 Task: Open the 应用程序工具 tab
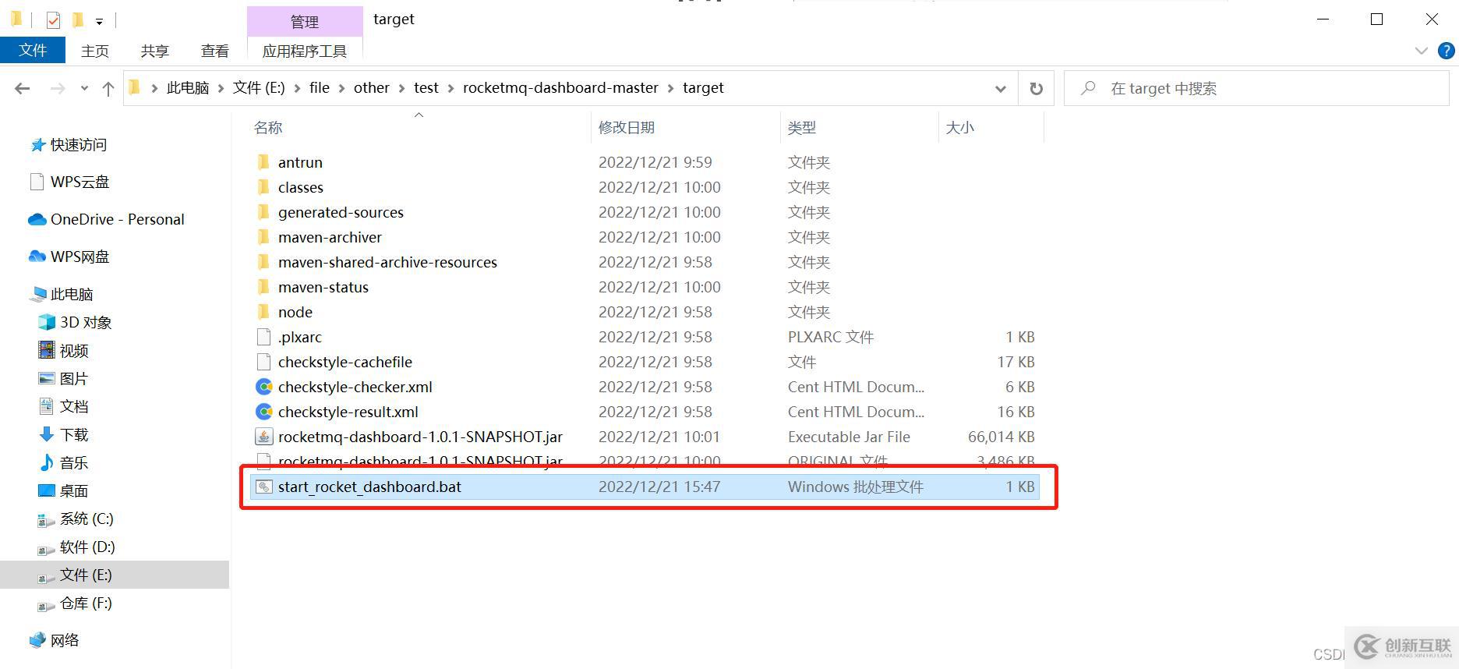pos(305,51)
